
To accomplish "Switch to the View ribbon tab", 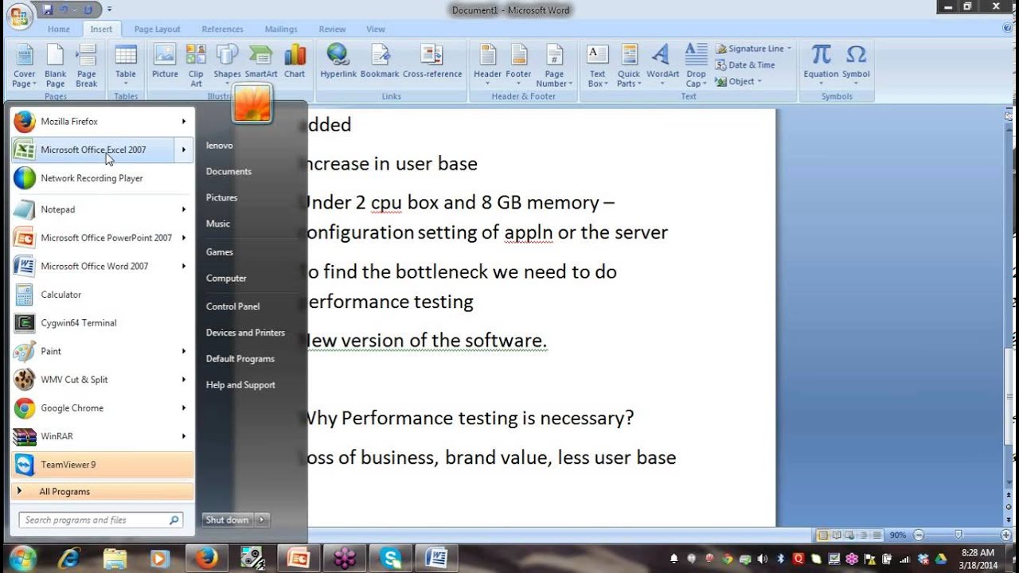I will pos(376,29).
